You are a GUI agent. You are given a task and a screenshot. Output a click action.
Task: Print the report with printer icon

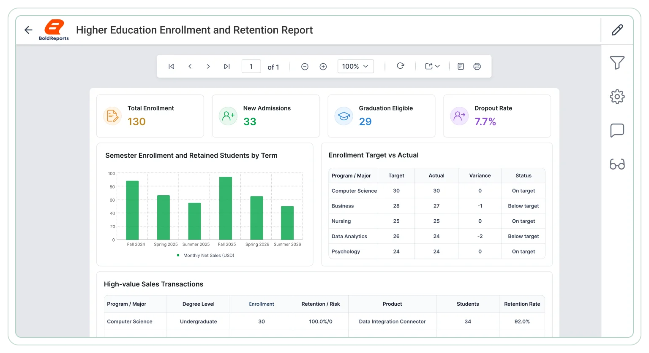pyautogui.click(x=477, y=66)
